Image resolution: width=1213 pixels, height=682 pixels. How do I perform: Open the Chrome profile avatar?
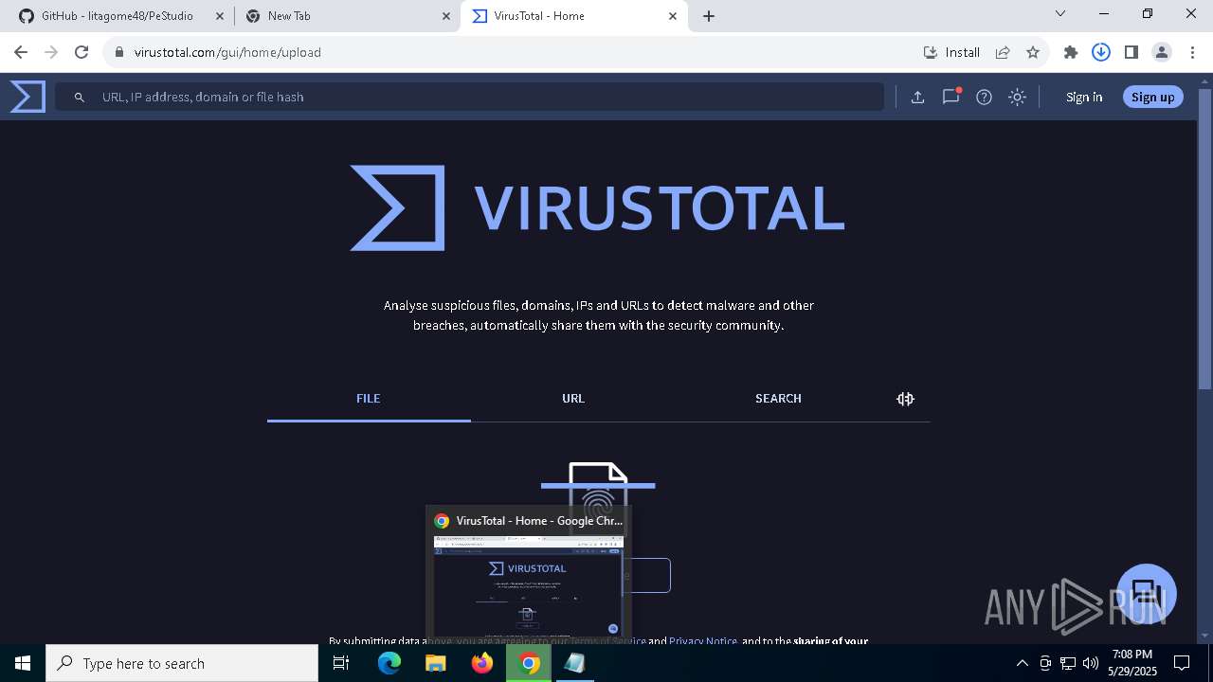(1162, 52)
